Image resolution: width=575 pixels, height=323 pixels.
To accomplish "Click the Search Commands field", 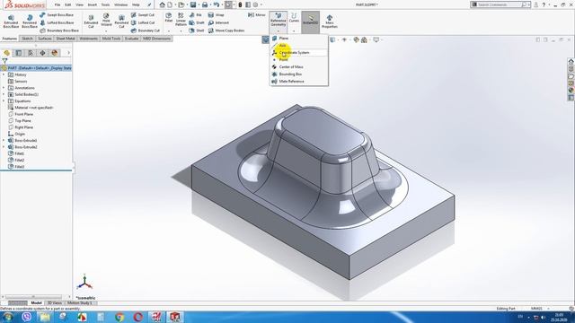I will click(x=499, y=4).
